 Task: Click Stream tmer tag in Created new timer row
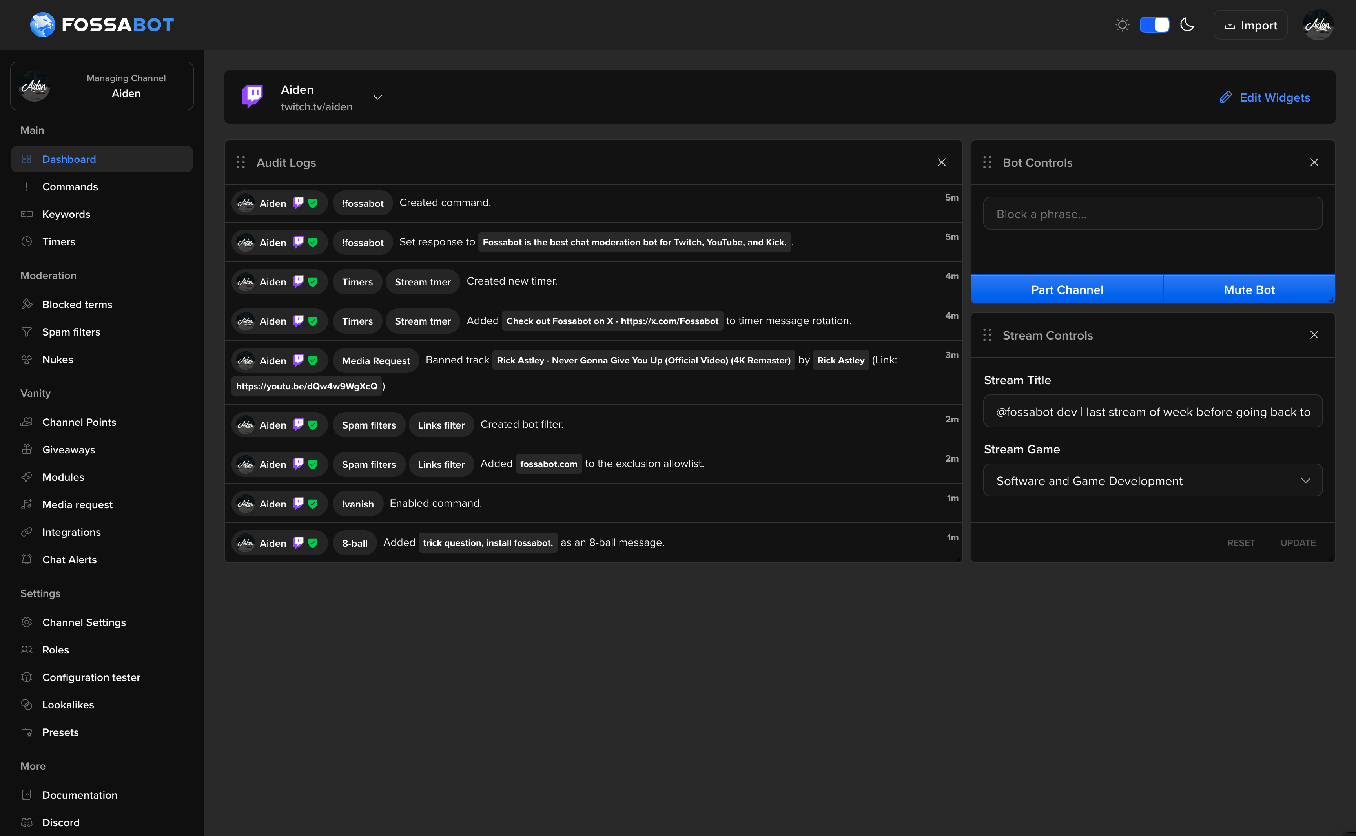[423, 281]
